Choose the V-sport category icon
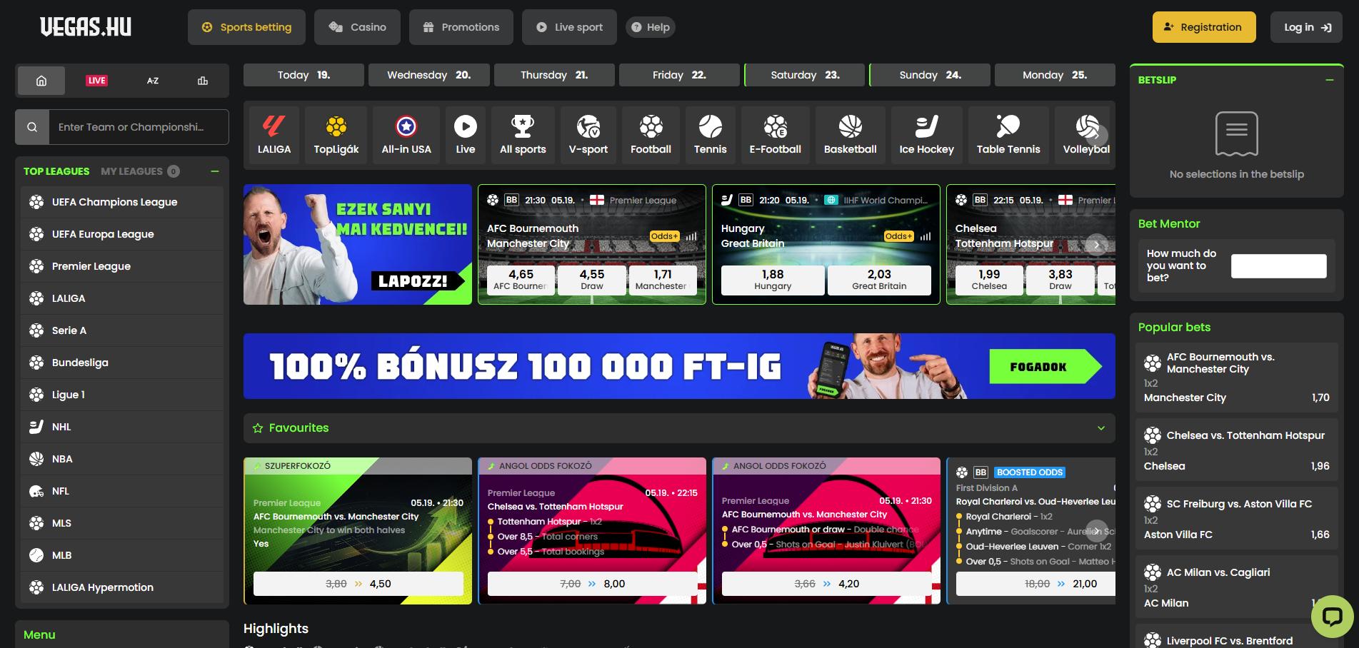 point(588,136)
